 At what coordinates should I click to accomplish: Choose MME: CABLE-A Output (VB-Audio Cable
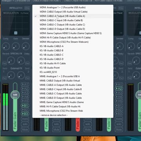click(73, 85)
